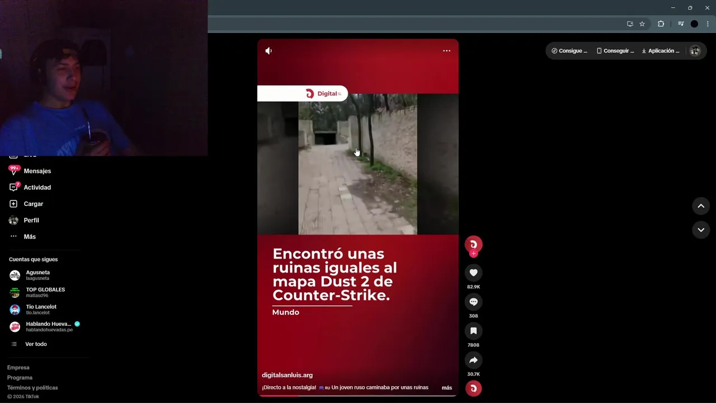Open Actividad in the sidebar
The image size is (716, 403).
37,188
